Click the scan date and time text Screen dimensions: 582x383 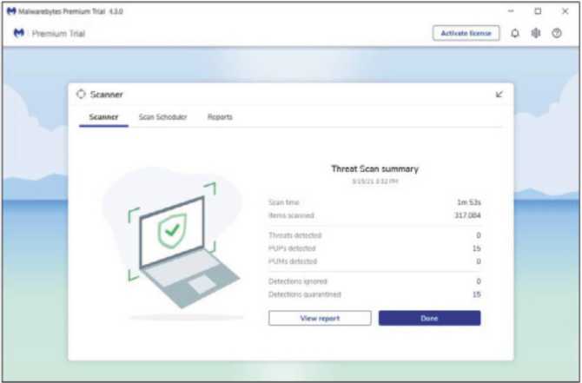375,182
